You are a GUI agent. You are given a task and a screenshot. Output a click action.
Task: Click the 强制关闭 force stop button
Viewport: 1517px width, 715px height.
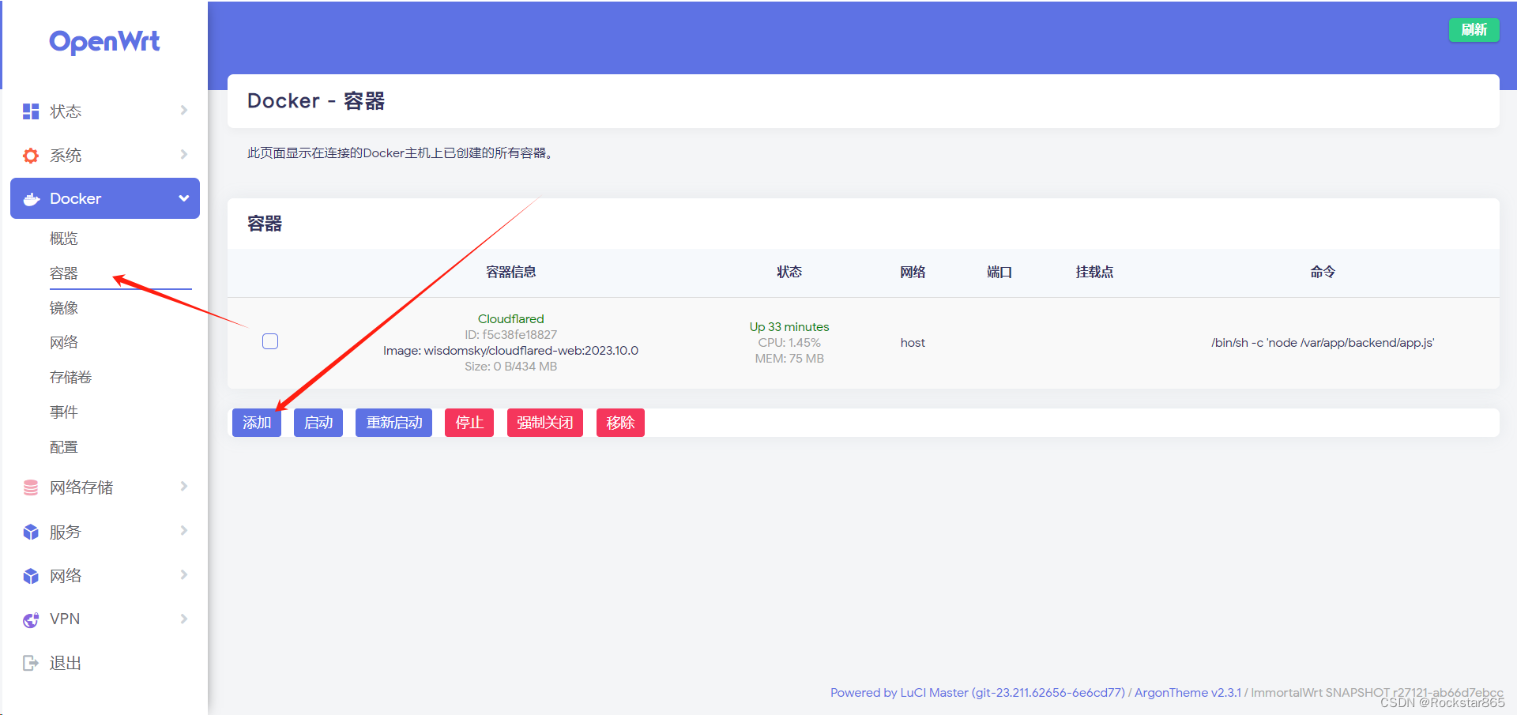pyautogui.click(x=544, y=422)
